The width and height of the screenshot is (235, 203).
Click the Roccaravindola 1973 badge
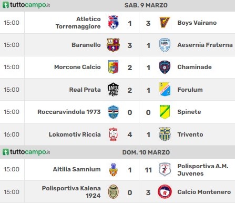pos(113,112)
